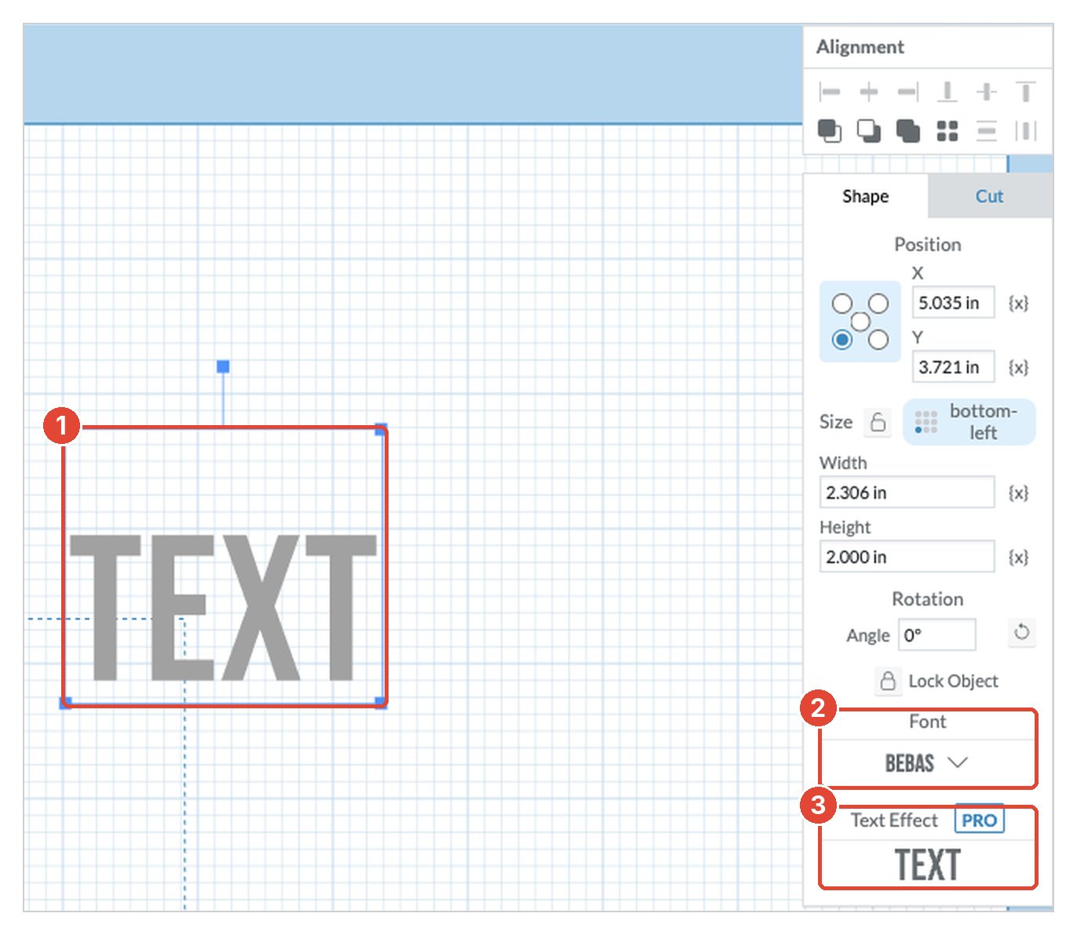Align objects to vertical middle
1077x935 pixels.
pos(987,92)
